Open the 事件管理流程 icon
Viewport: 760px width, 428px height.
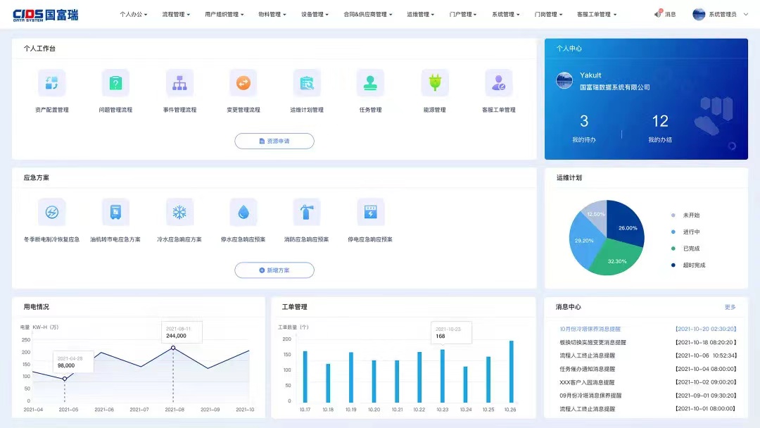point(179,83)
